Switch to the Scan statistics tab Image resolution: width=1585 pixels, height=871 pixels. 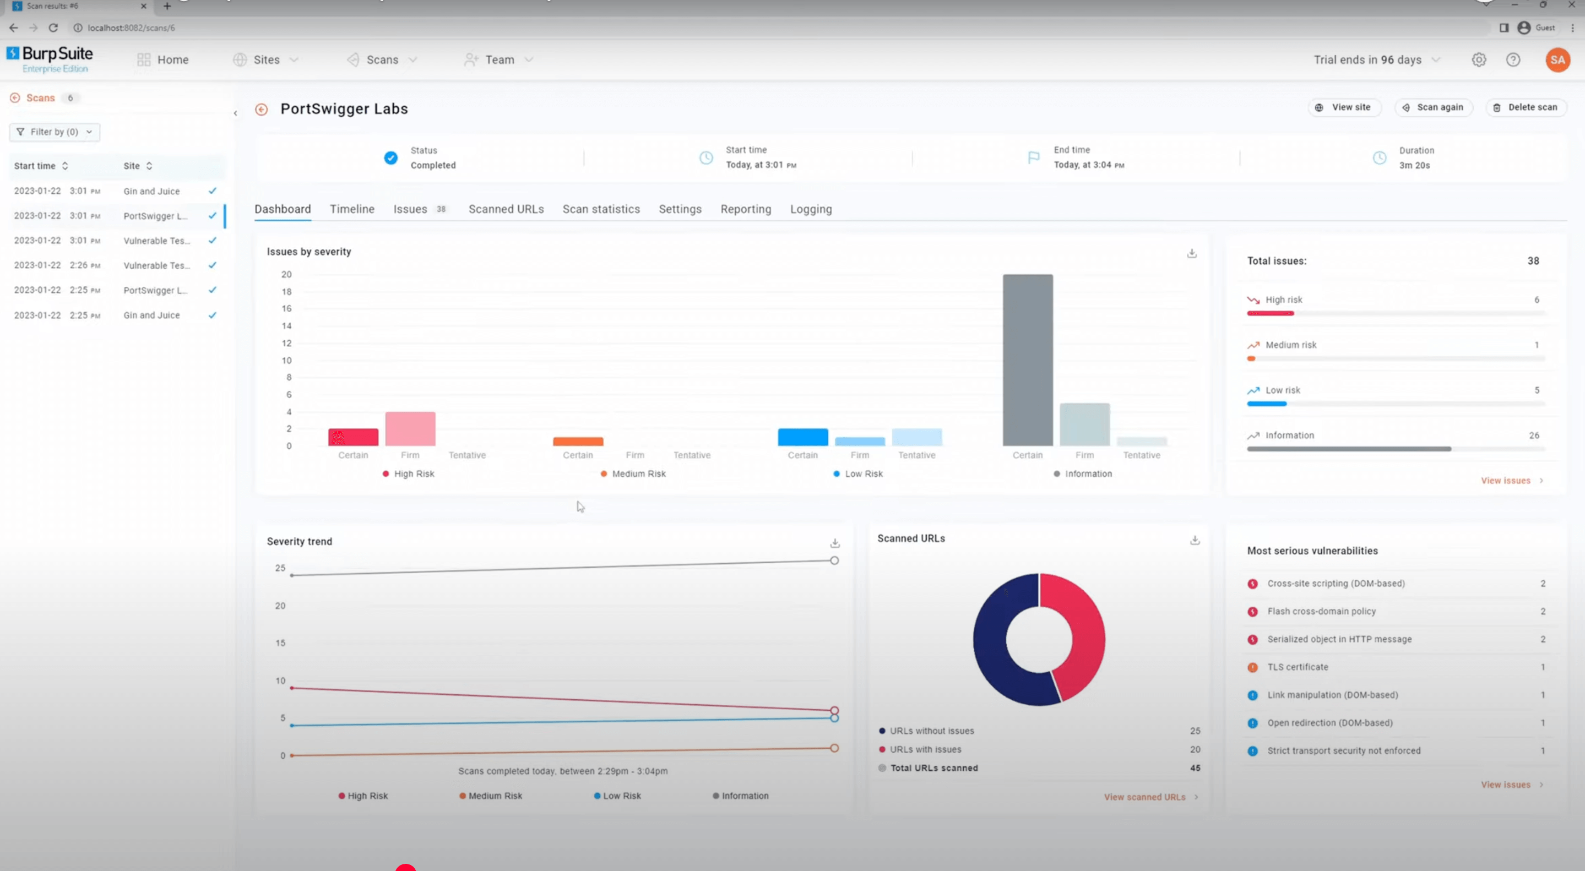(x=601, y=209)
